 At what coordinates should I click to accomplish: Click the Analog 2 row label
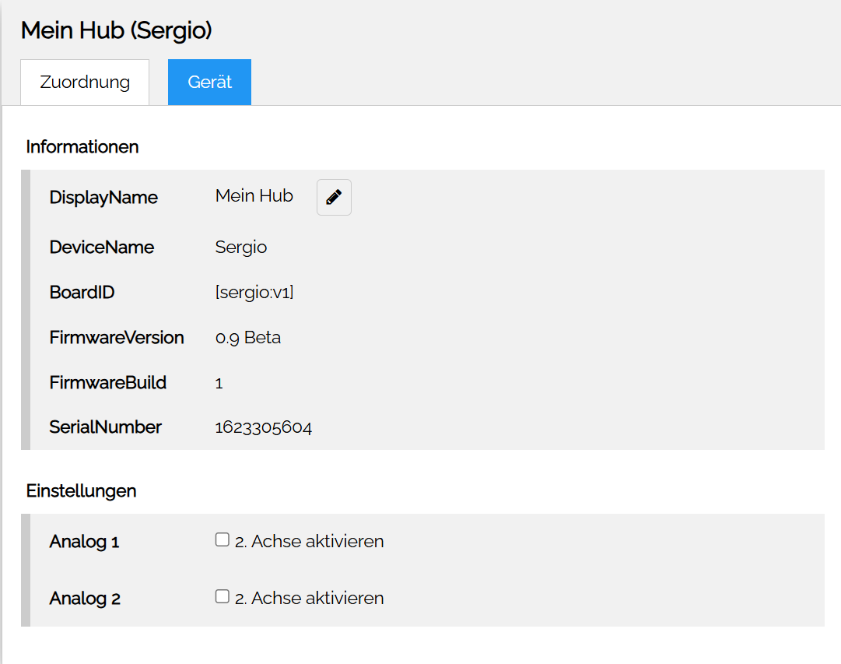point(84,598)
